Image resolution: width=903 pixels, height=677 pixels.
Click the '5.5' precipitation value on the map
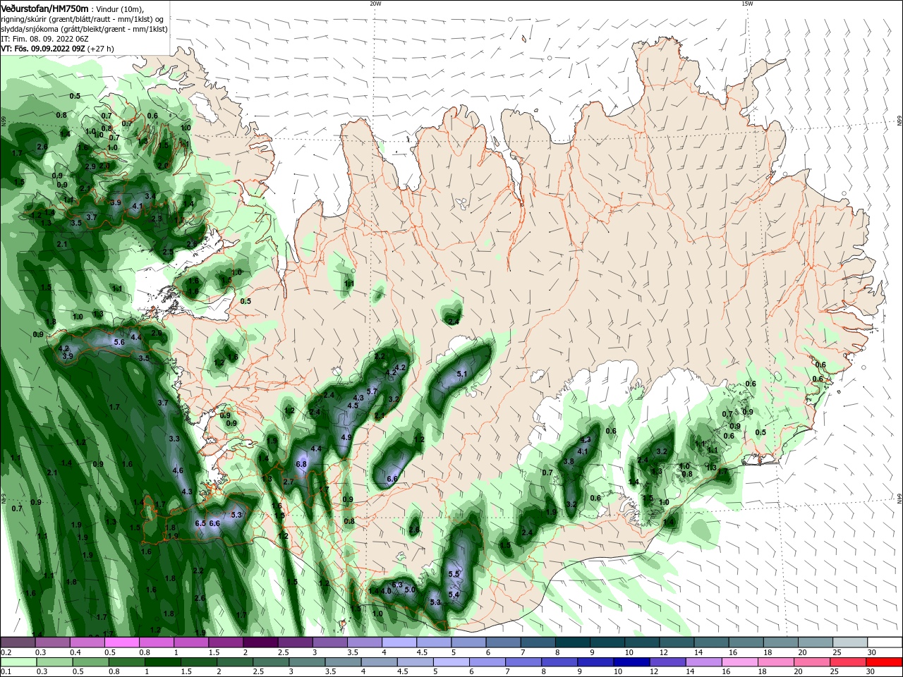pos(454,575)
